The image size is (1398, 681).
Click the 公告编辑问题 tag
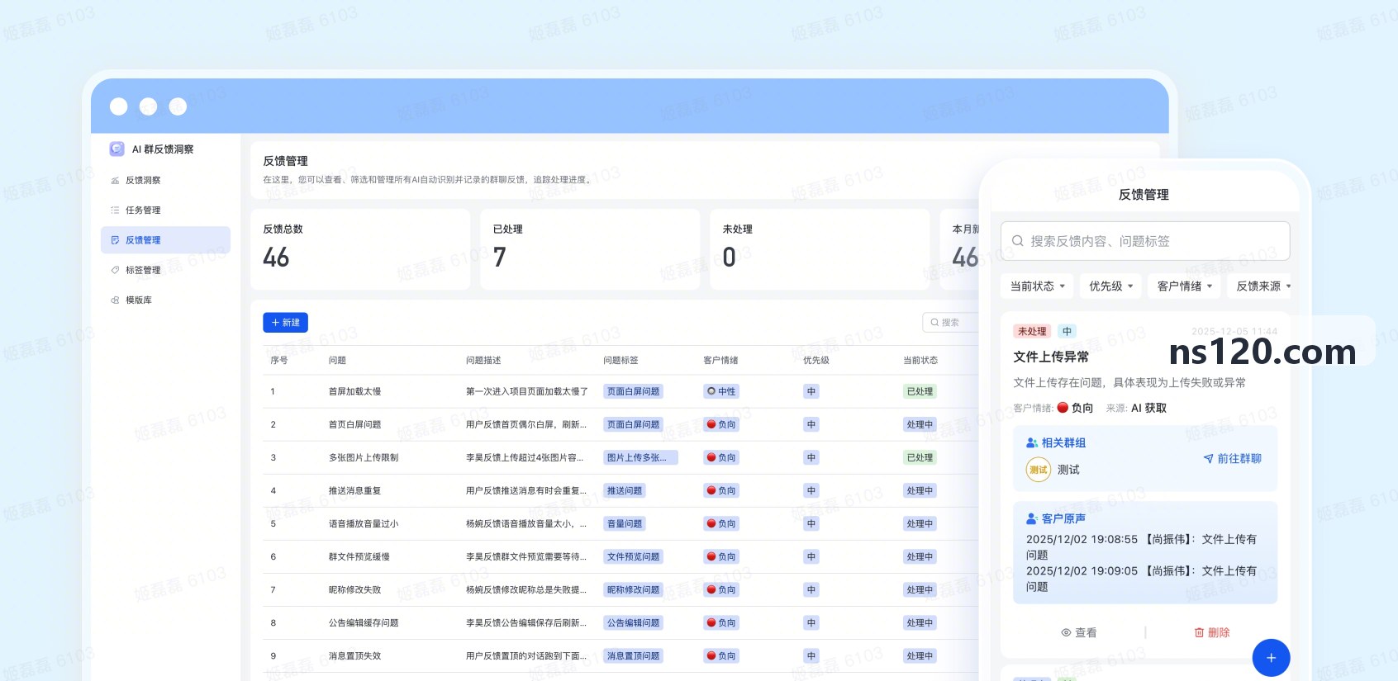tap(634, 623)
